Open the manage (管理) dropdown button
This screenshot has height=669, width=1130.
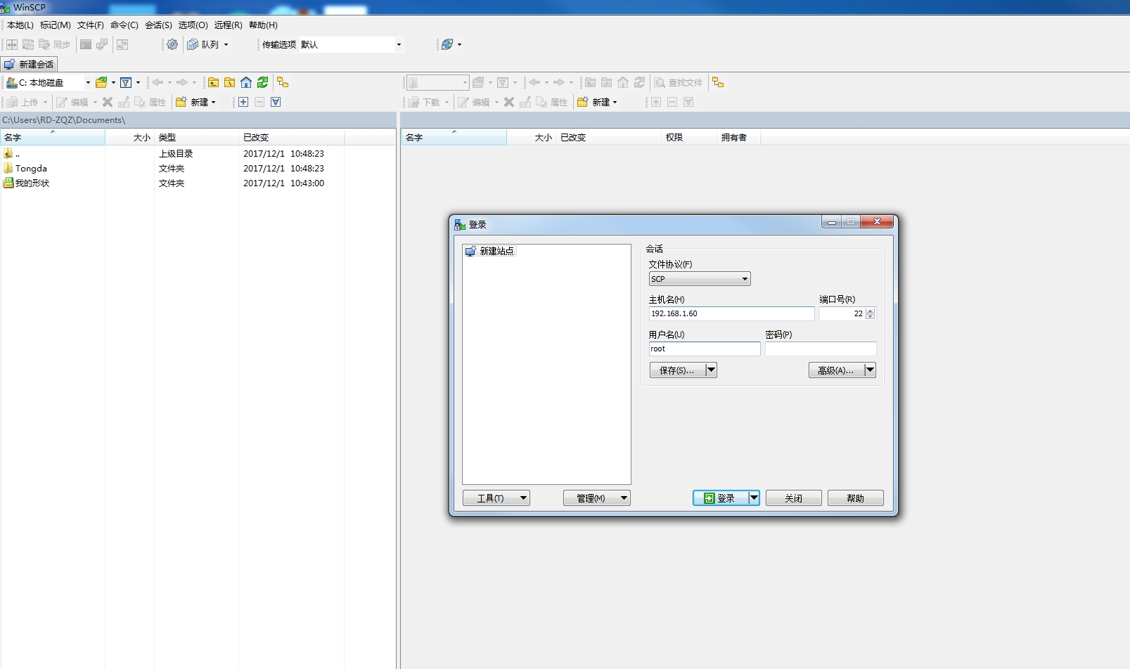click(596, 498)
